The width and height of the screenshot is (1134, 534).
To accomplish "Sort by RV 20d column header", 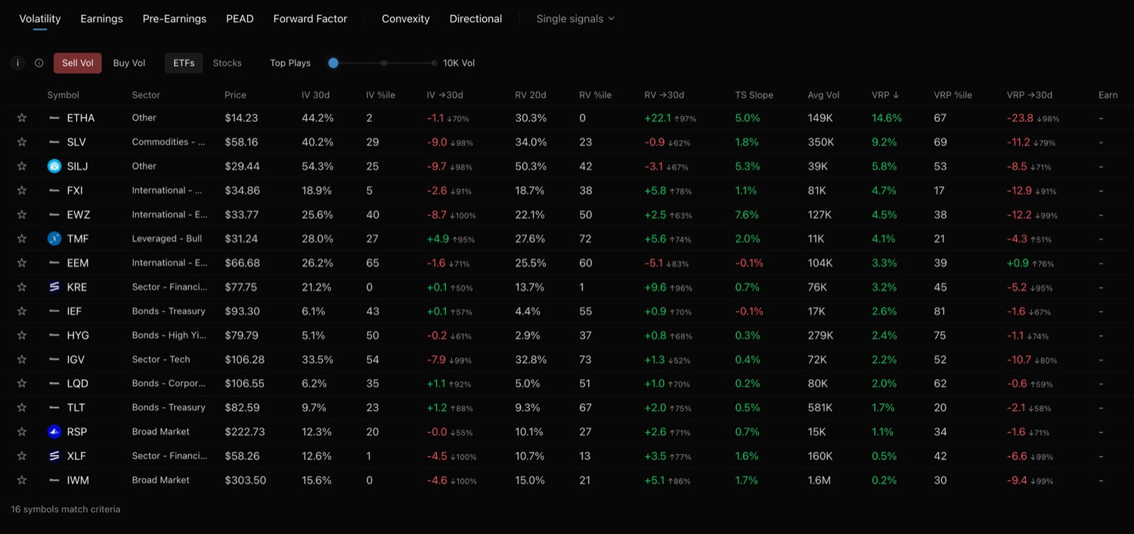I will coord(531,95).
